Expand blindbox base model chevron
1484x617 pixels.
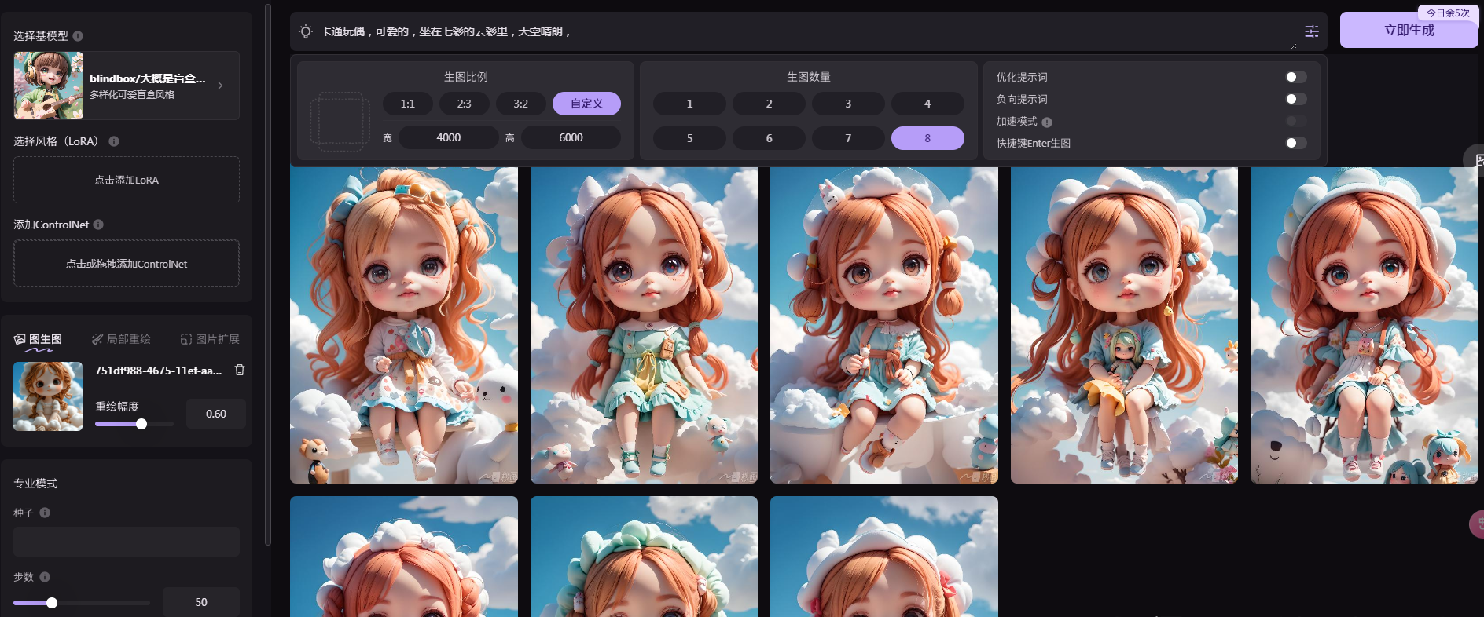pos(220,86)
